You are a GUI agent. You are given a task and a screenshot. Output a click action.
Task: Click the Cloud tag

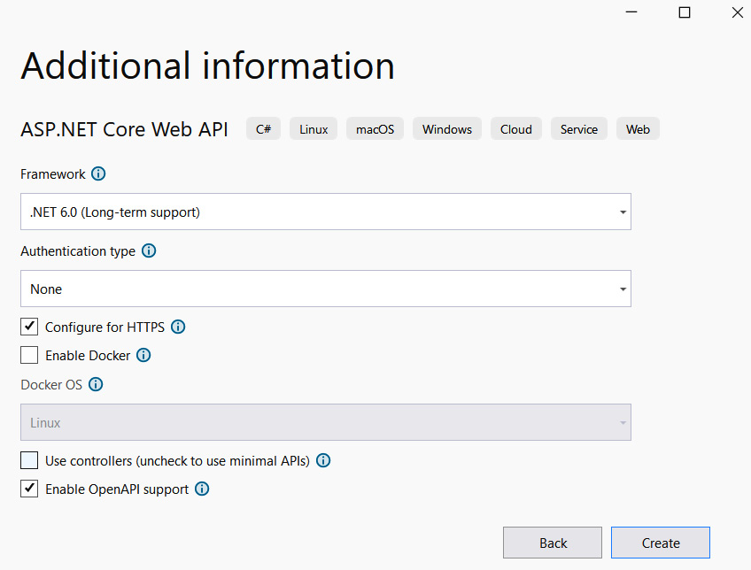(515, 128)
